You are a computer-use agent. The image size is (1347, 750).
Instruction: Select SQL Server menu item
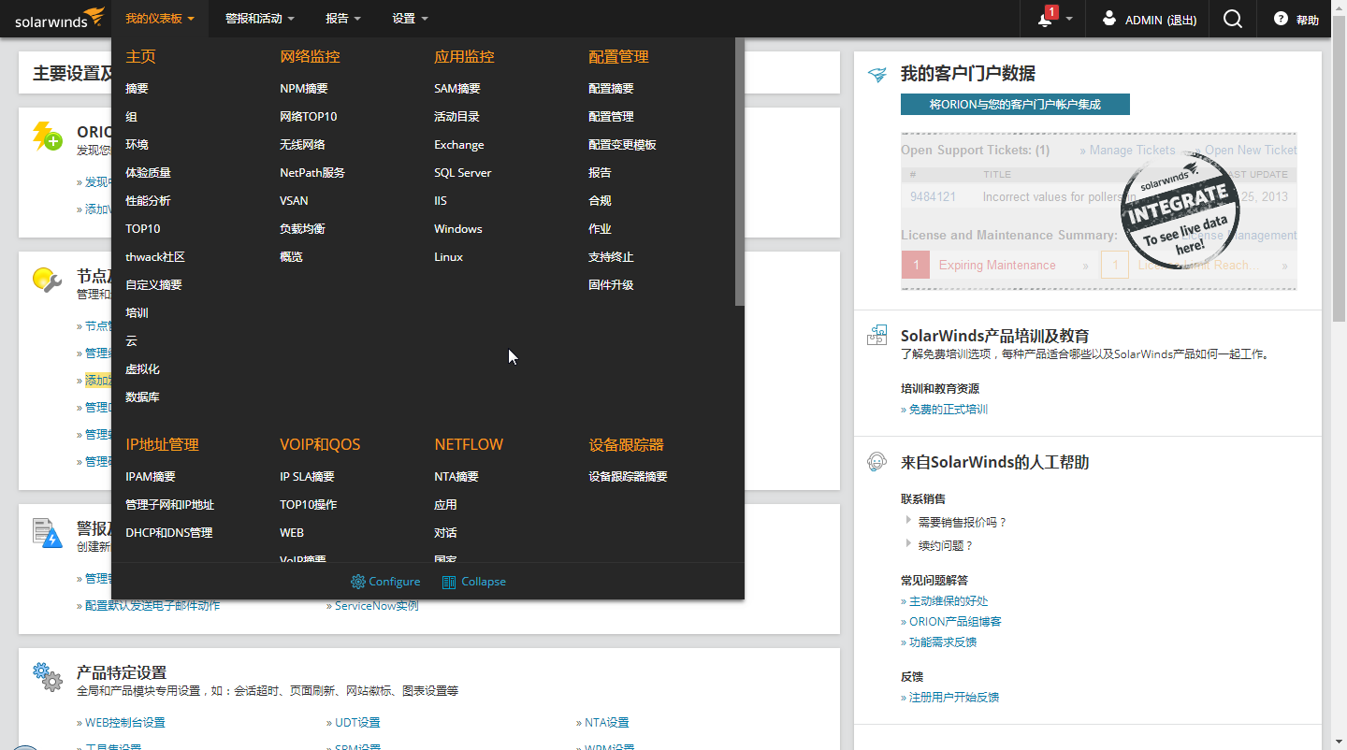[x=463, y=173]
